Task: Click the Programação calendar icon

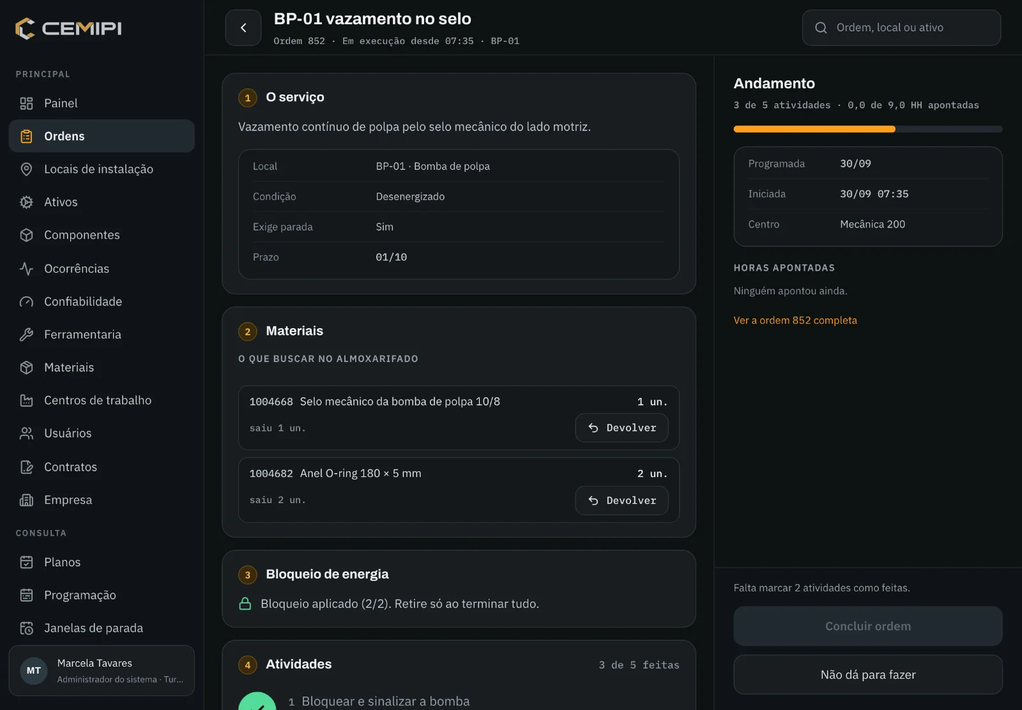Action: (x=26, y=595)
